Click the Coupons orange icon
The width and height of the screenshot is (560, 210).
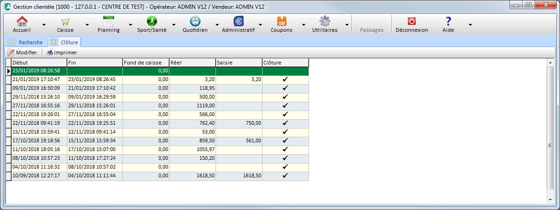coord(281,21)
